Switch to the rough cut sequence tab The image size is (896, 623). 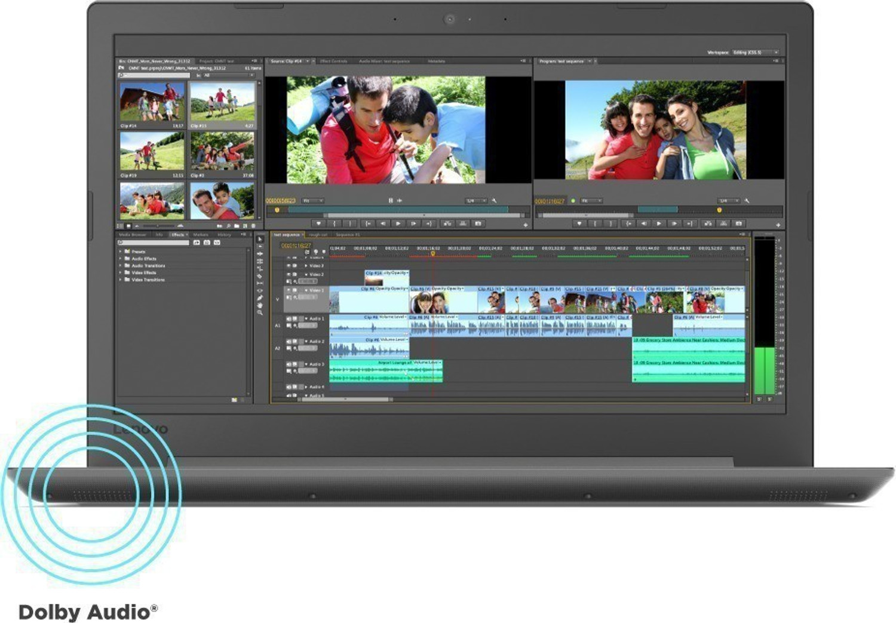tap(318, 235)
